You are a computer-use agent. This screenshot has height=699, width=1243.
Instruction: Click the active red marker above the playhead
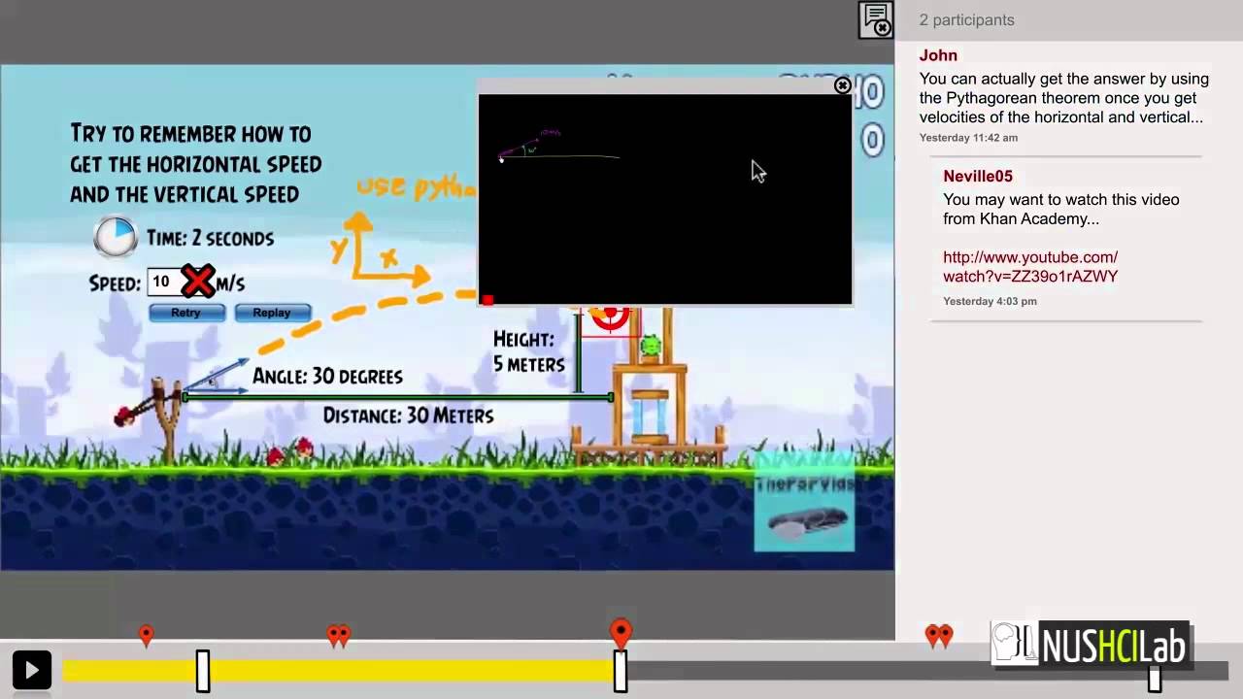click(621, 634)
